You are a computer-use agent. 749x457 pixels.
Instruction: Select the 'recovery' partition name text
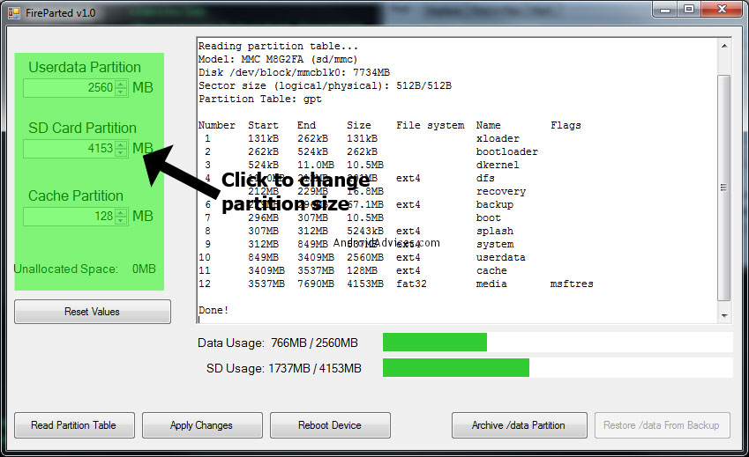(500, 192)
